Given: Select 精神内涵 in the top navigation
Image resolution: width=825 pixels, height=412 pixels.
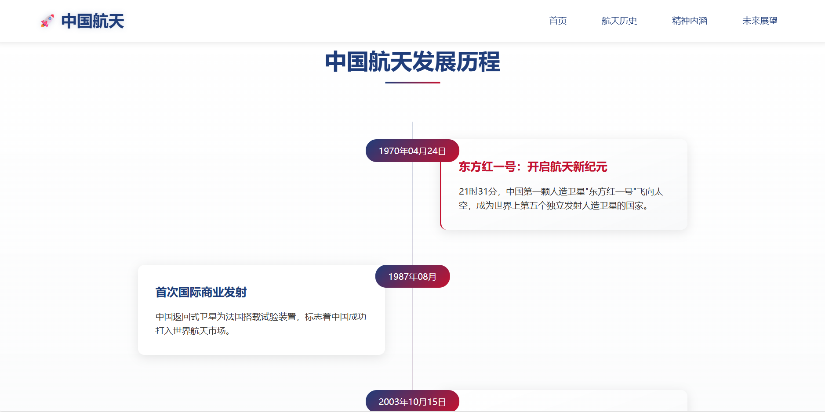Looking at the screenshot, I should coord(689,21).
